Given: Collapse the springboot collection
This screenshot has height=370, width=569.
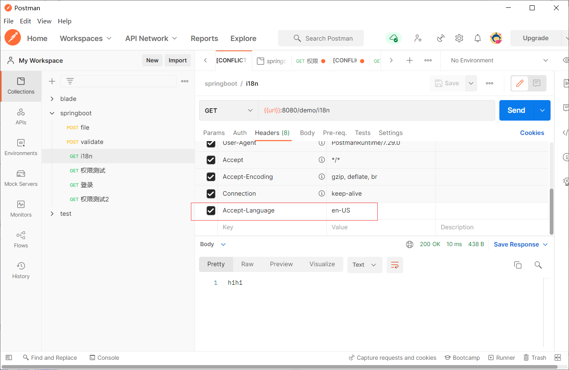Looking at the screenshot, I should 52,113.
